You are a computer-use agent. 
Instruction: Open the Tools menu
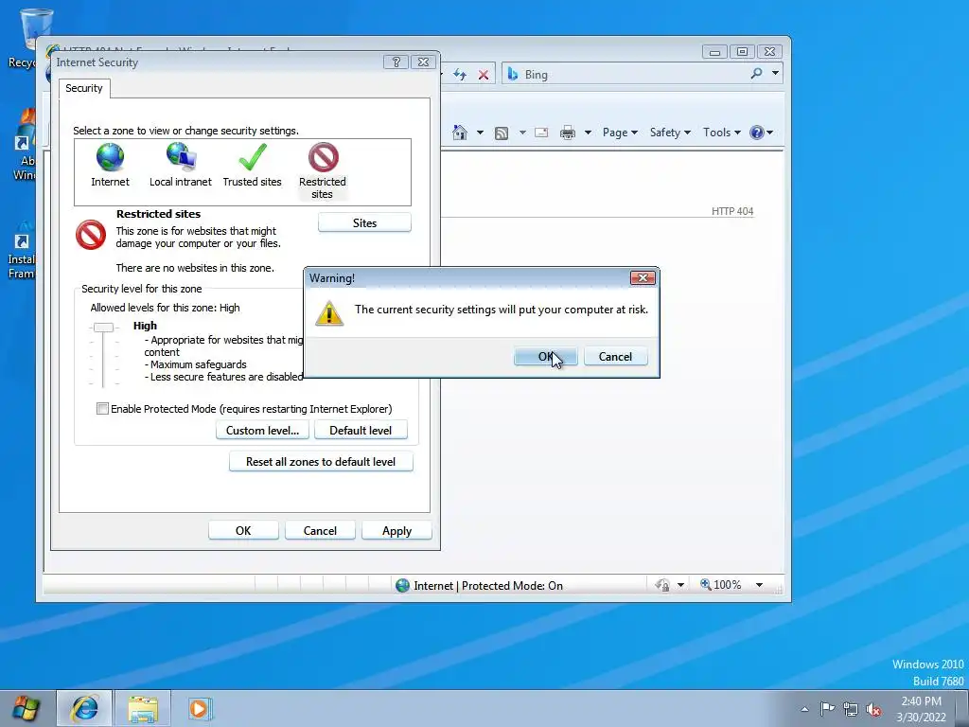[722, 133]
